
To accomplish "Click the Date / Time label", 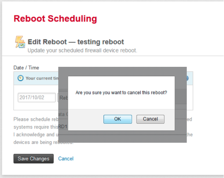I will (26, 68).
